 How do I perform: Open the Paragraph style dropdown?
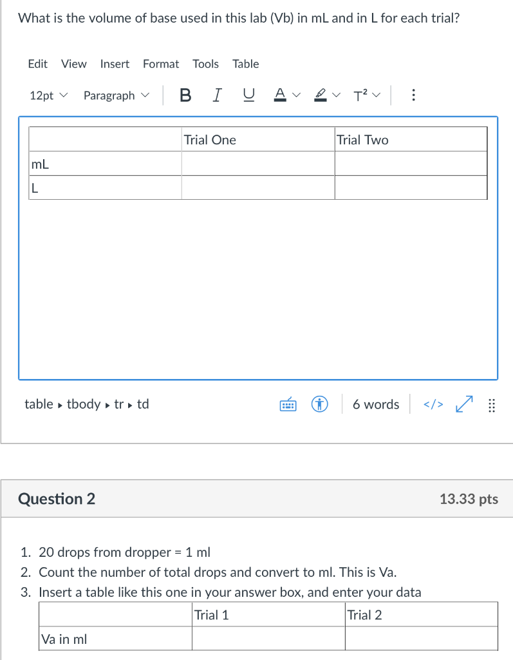coord(117,95)
